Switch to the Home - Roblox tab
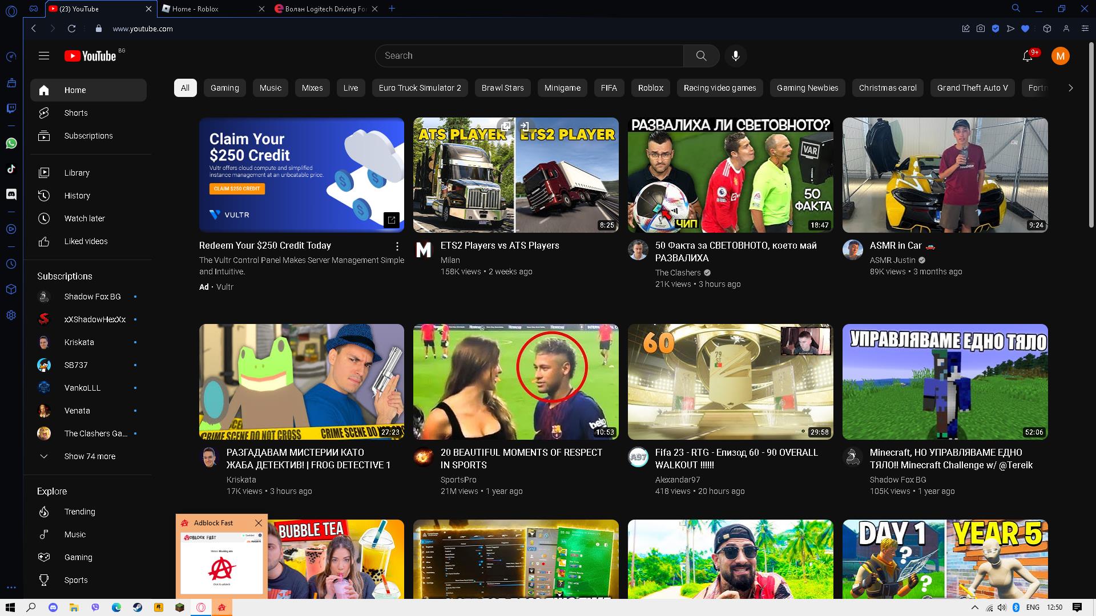Image resolution: width=1096 pixels, height=616 pixels. click(x=195, y=9)
